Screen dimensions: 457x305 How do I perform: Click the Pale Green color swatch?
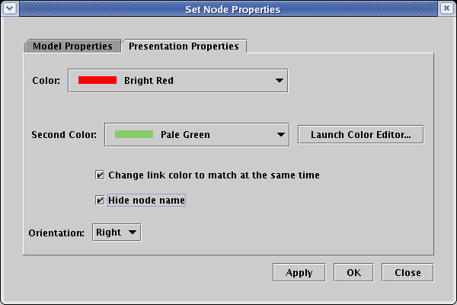[133, 135]
